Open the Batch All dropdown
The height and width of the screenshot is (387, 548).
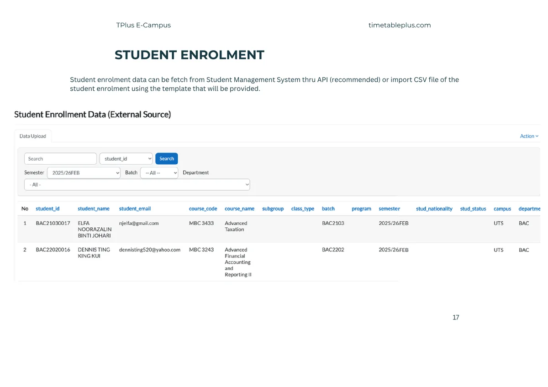point(159,173)
